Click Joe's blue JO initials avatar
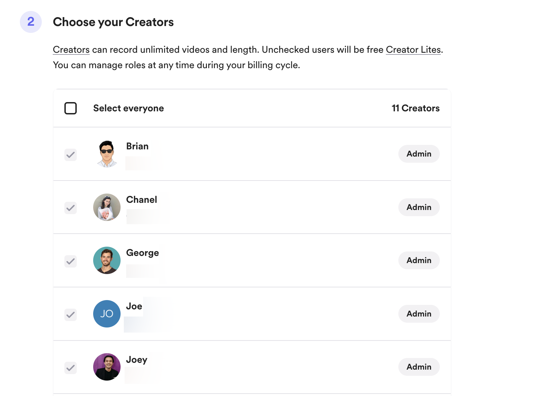This screenshot has width=559, height=396. [x=107, y=314]
